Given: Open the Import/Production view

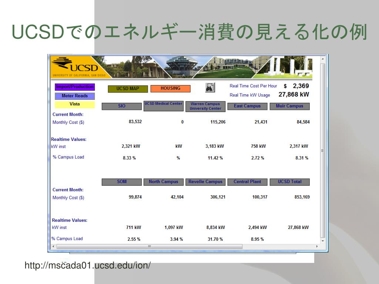Looking at the screenshot, I should tap(75, 87).
